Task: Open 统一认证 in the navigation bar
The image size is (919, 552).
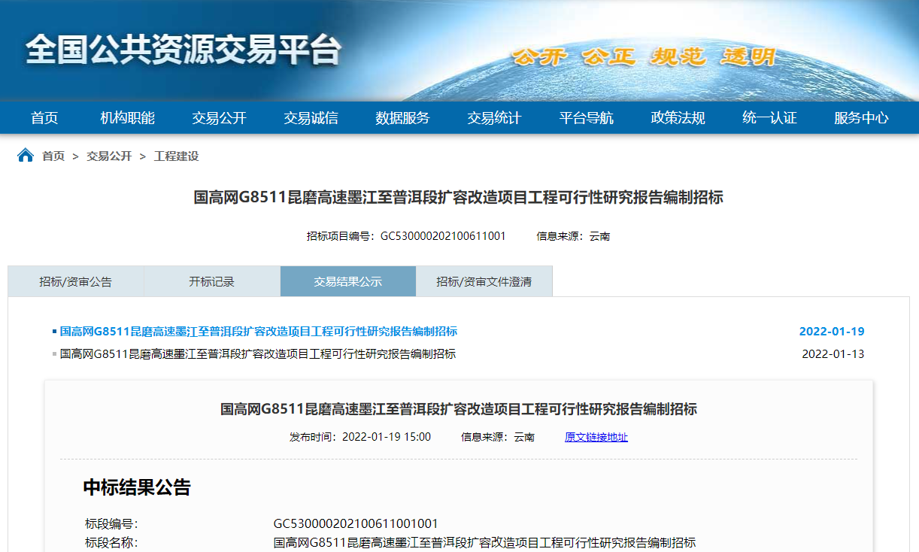Action: tap(769, 118)
